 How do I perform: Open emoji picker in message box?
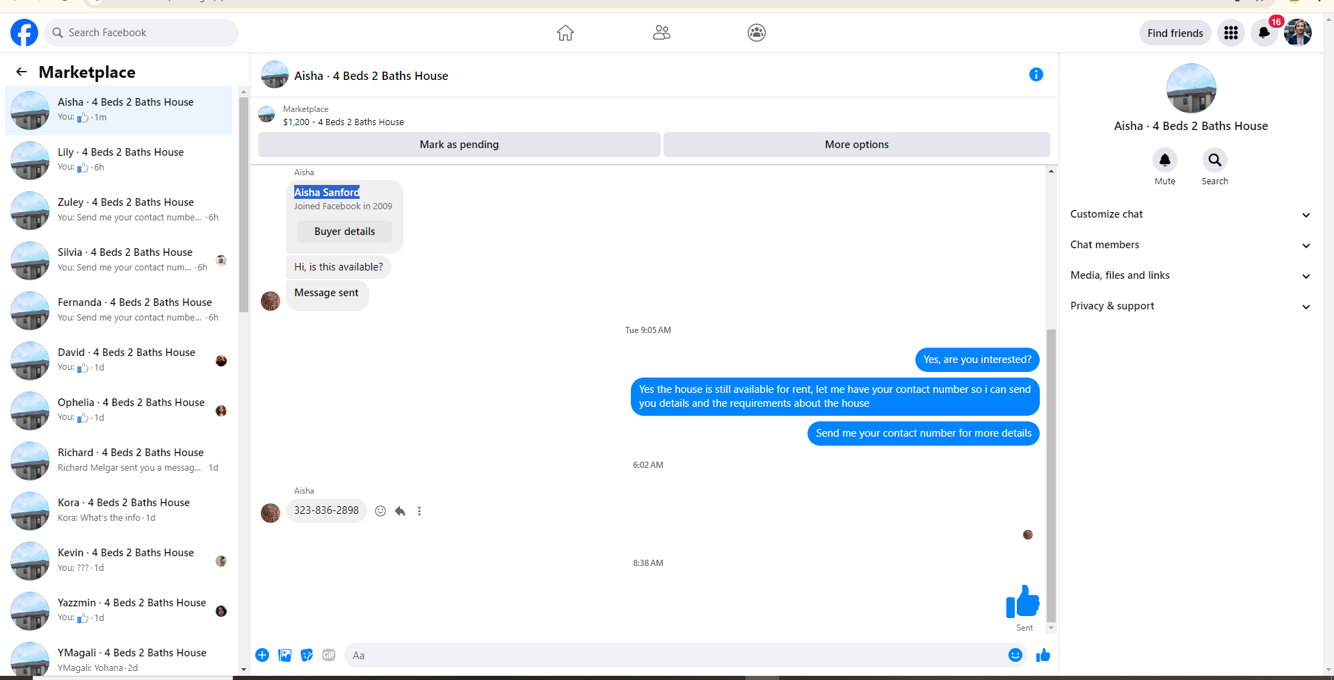[1015, 655]
